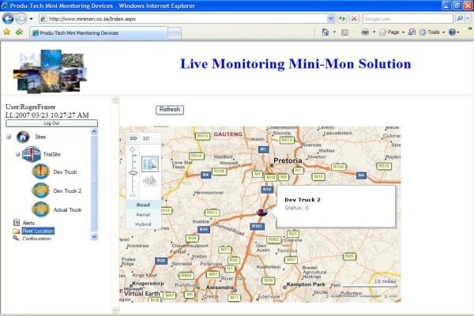Click the Fleet Location folder icon
Screen dimensions: 474x316
(17, 231)
